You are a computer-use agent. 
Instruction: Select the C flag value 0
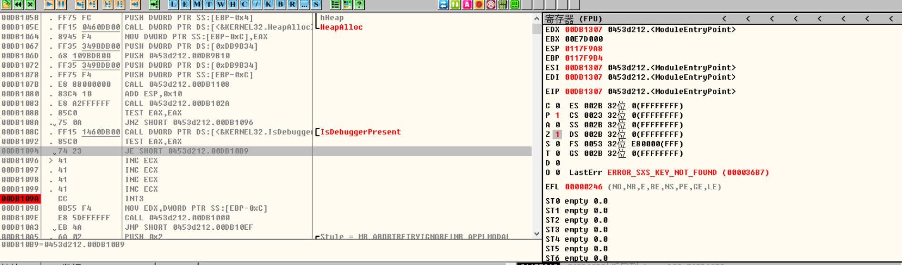[557, 106]
